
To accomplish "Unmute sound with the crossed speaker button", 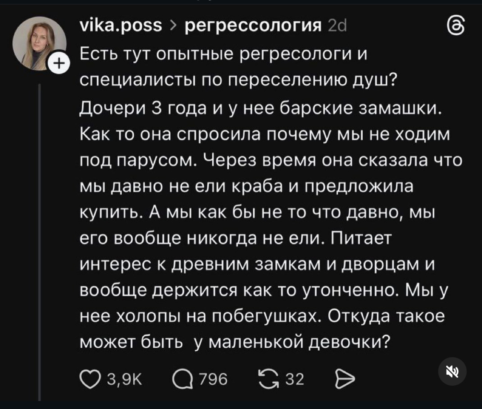I will click(452, 371).
